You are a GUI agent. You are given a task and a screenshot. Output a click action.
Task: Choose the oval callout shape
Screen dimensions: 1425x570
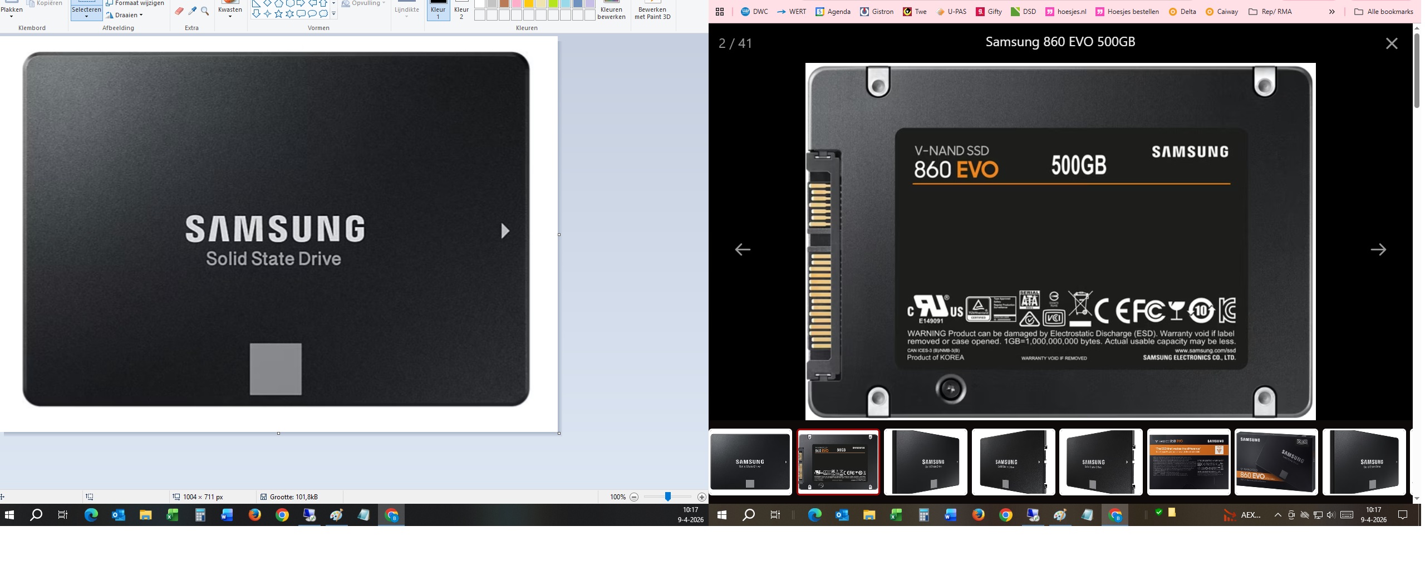(312, 14)
